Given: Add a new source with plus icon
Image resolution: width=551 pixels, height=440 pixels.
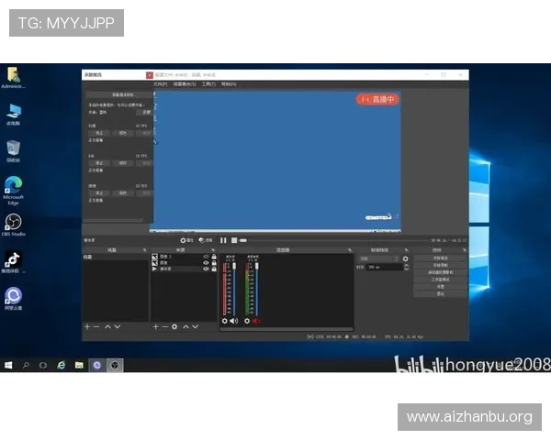Looking at the screenshot, I should tap(155, 326).
